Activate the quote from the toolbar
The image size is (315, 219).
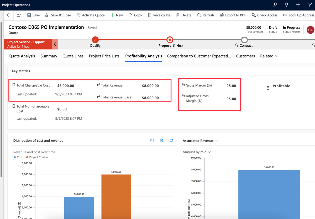91,15
